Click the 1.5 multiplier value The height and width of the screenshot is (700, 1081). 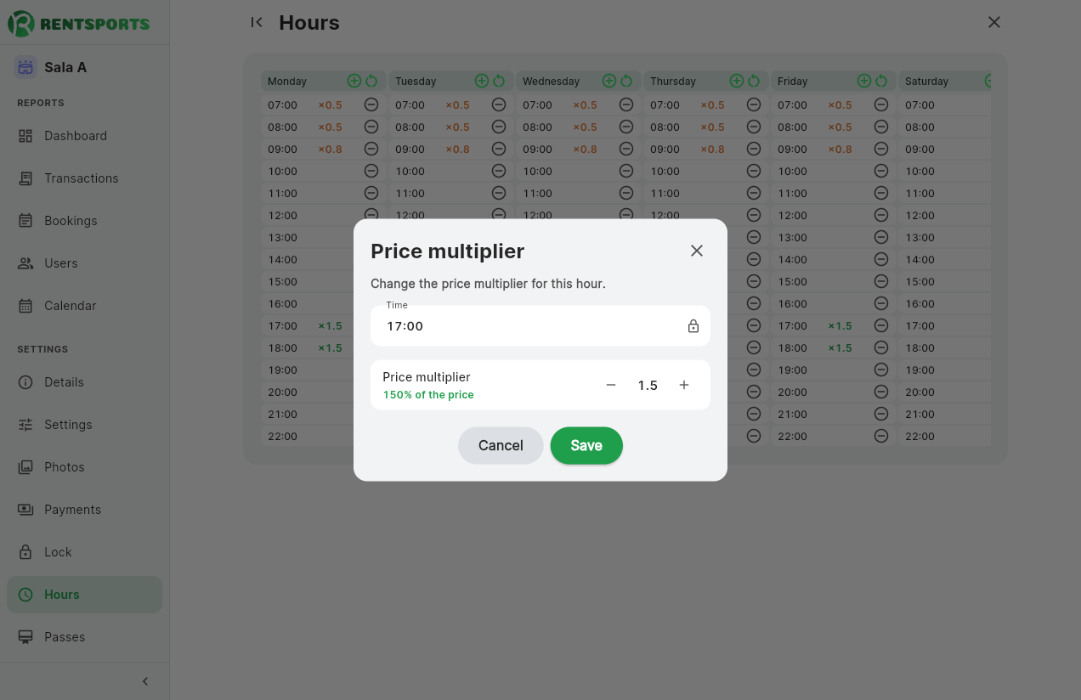click(x=648, y=385)
